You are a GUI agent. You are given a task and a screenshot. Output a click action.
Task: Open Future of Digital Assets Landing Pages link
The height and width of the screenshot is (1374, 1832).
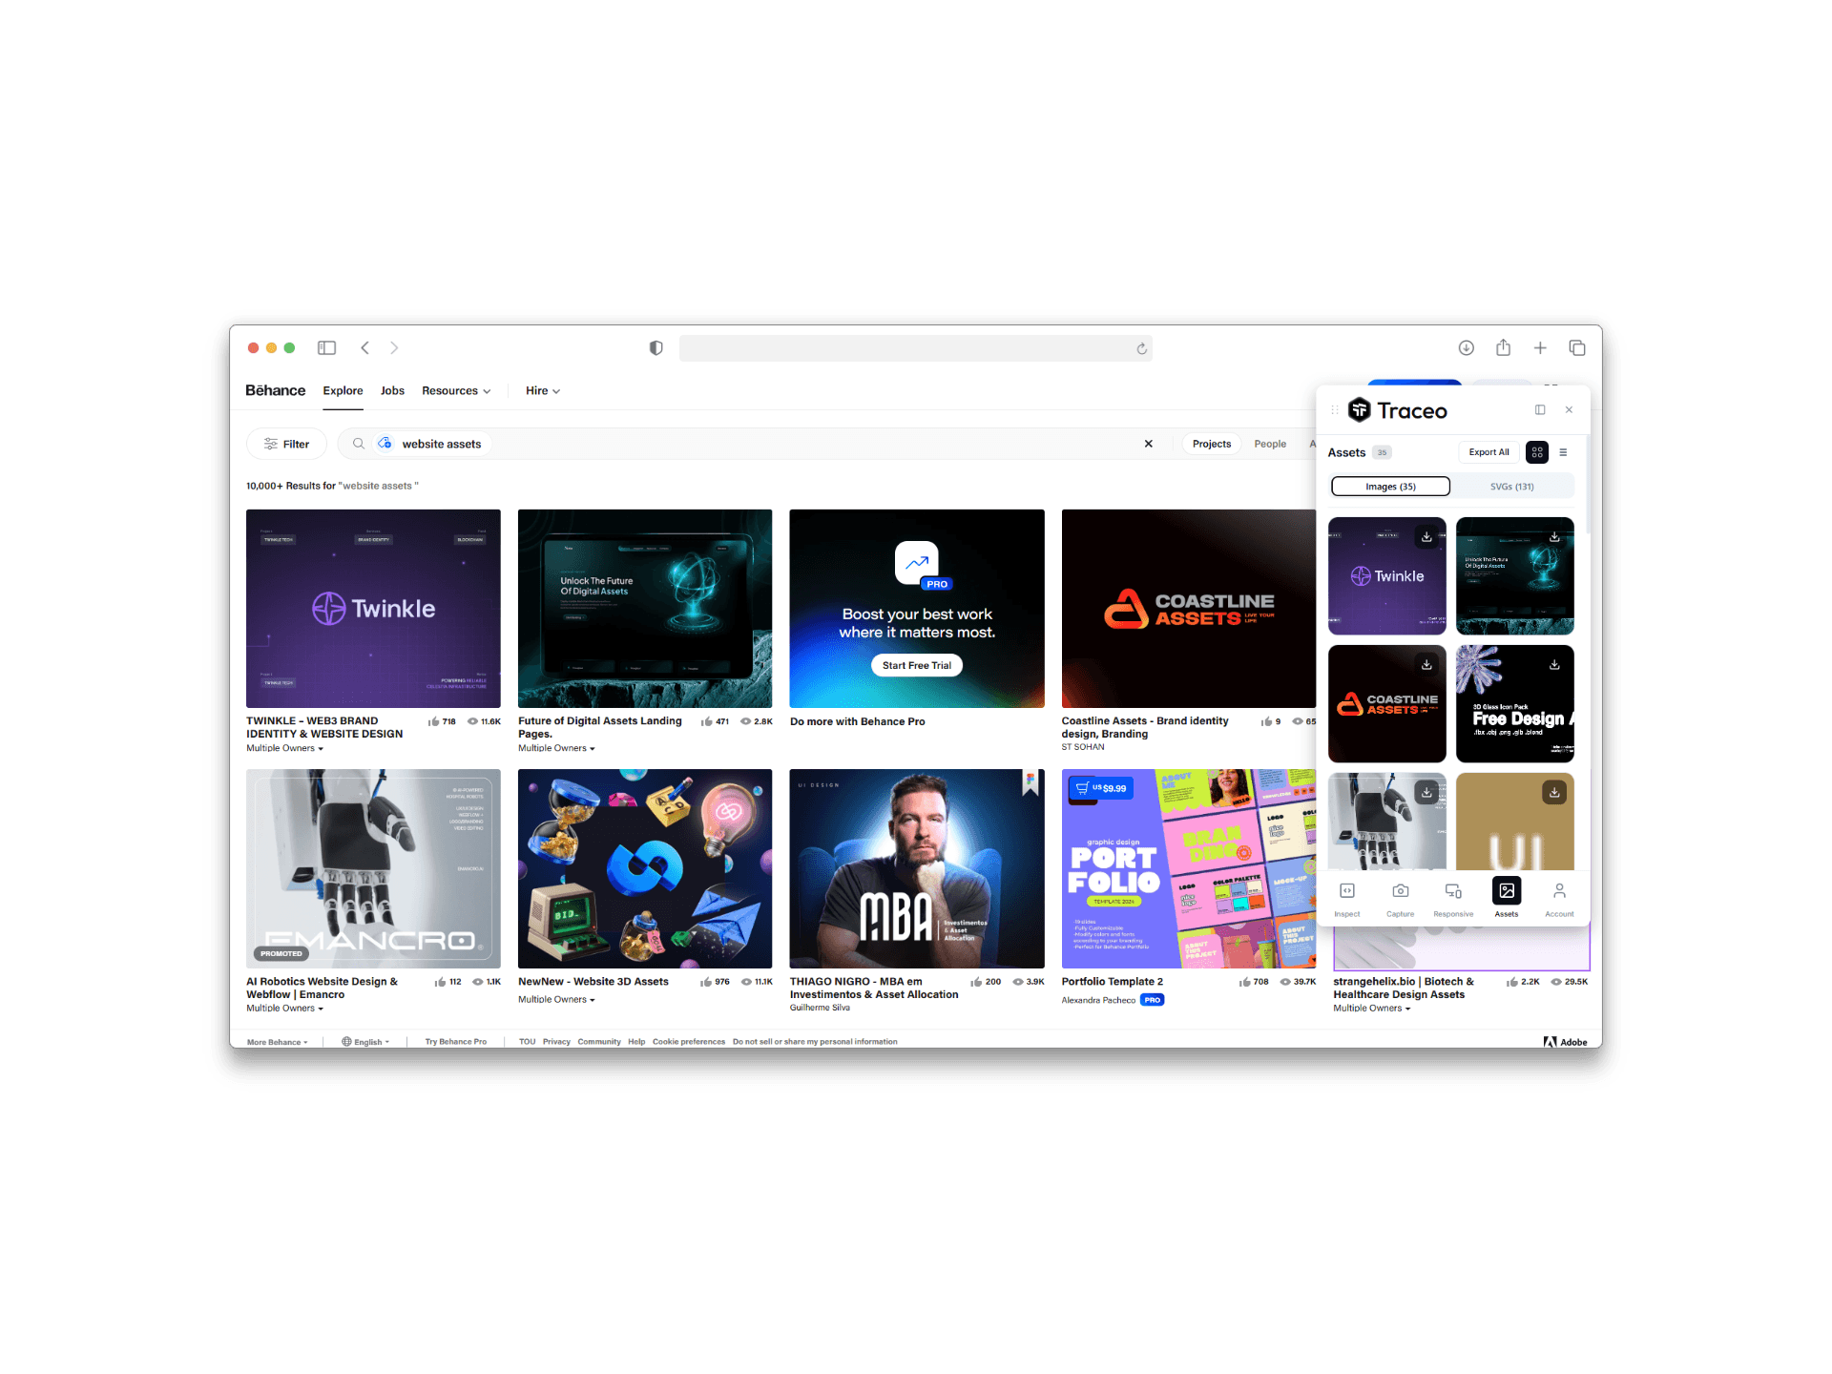[600, 727]
